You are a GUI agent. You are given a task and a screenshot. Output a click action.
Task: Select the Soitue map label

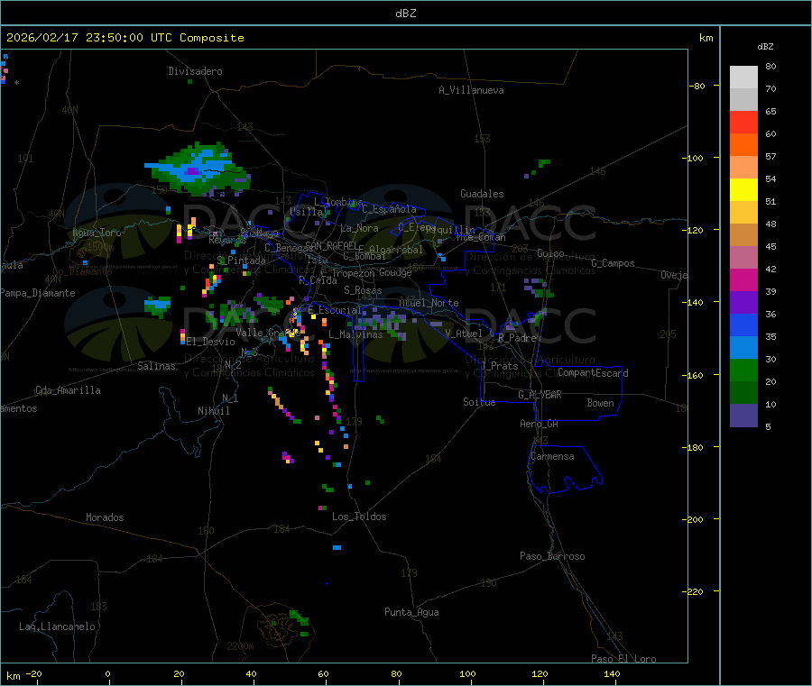(x=479, y=402)
